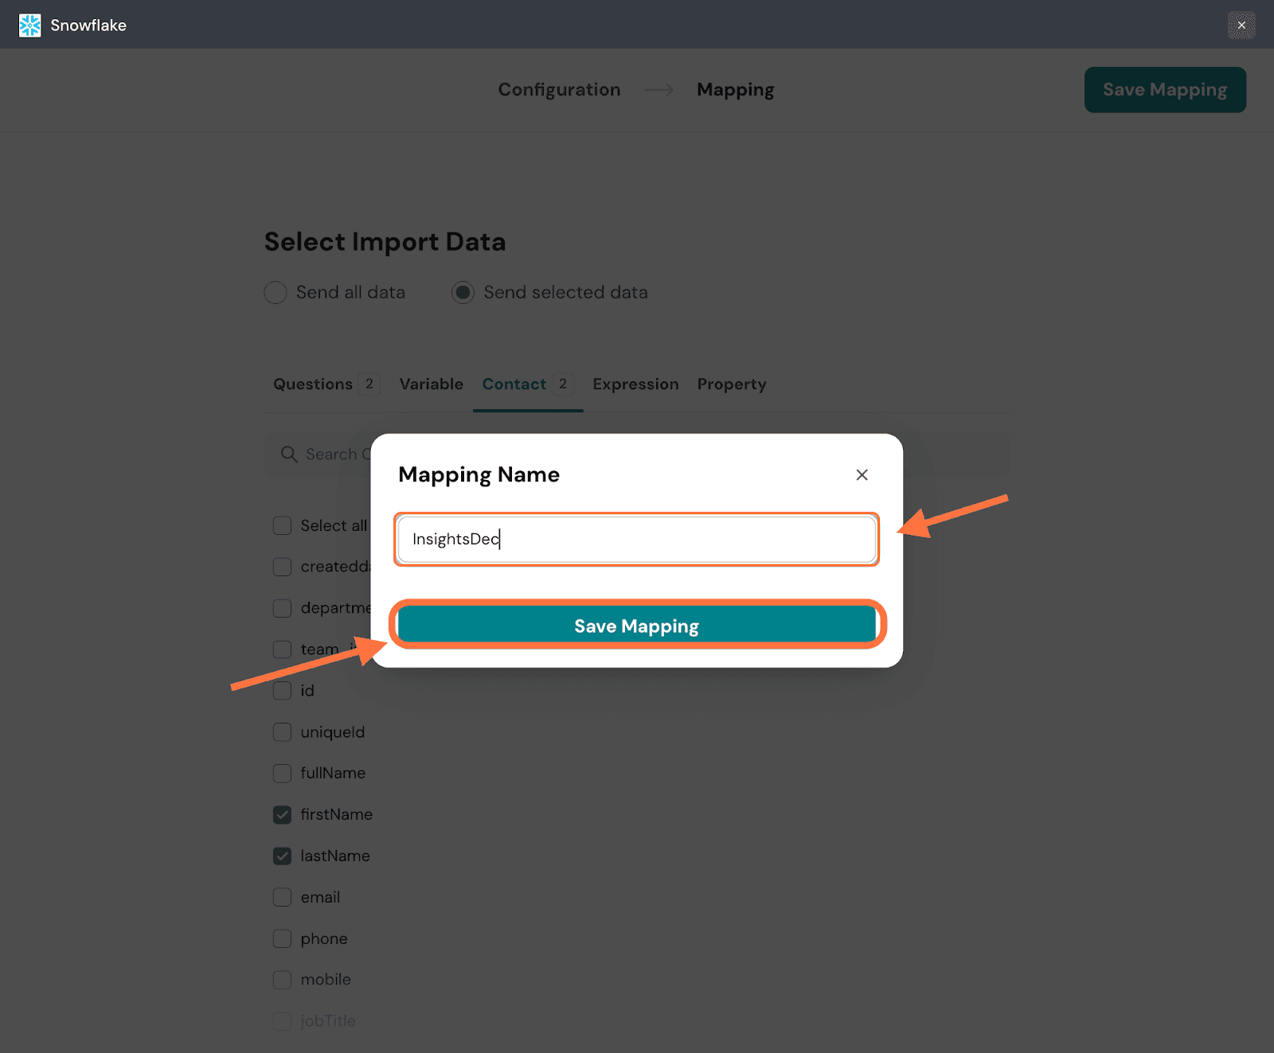Viewport: 1274px width, 1053px height.
Task: Close the Snowflake integration window
Action: tap(1241, 25)
